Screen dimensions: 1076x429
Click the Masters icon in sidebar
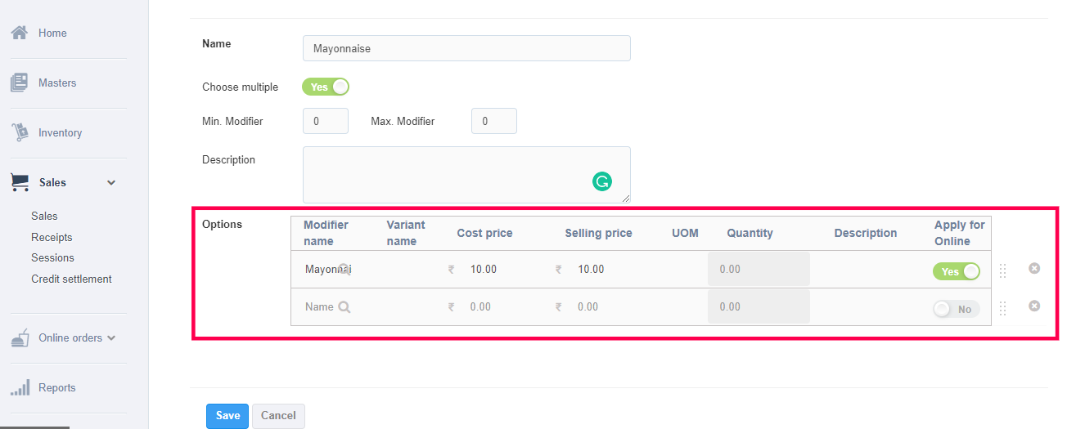coord(20,83)
